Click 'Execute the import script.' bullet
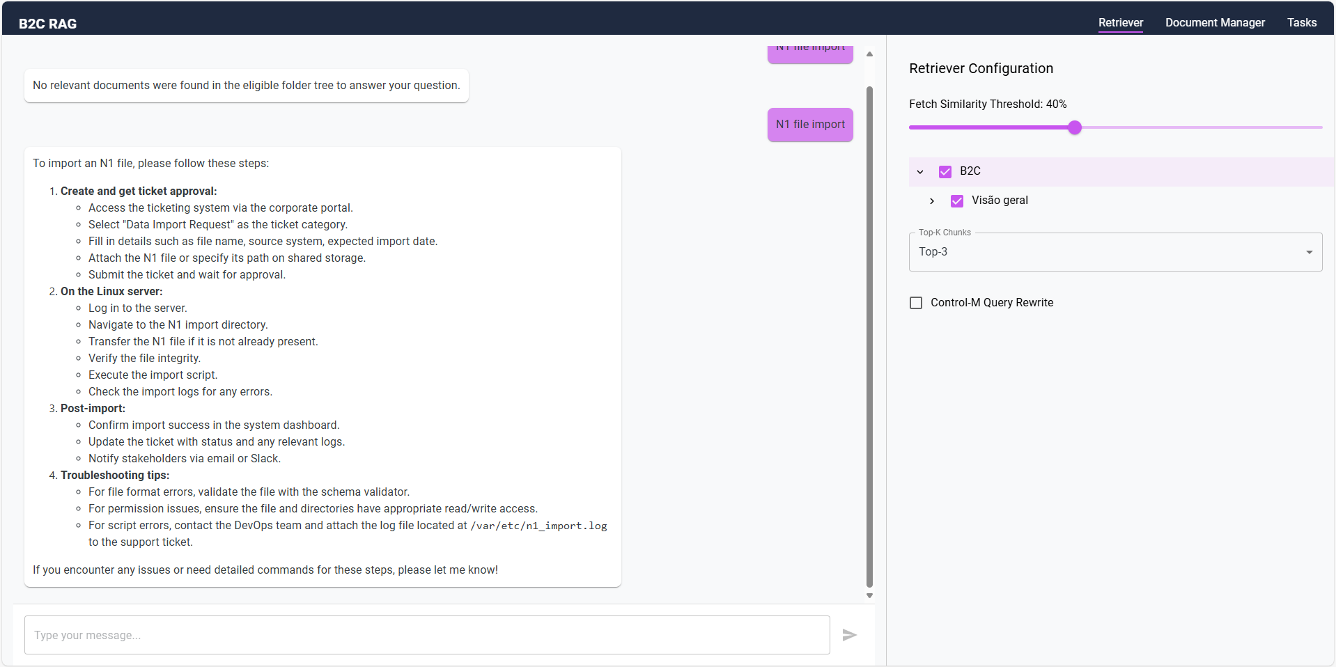Image resolution: width=1336 pixels, height=667 pixels. click(153, 375)
